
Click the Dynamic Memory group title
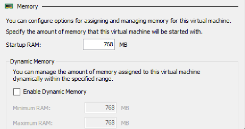32,61
